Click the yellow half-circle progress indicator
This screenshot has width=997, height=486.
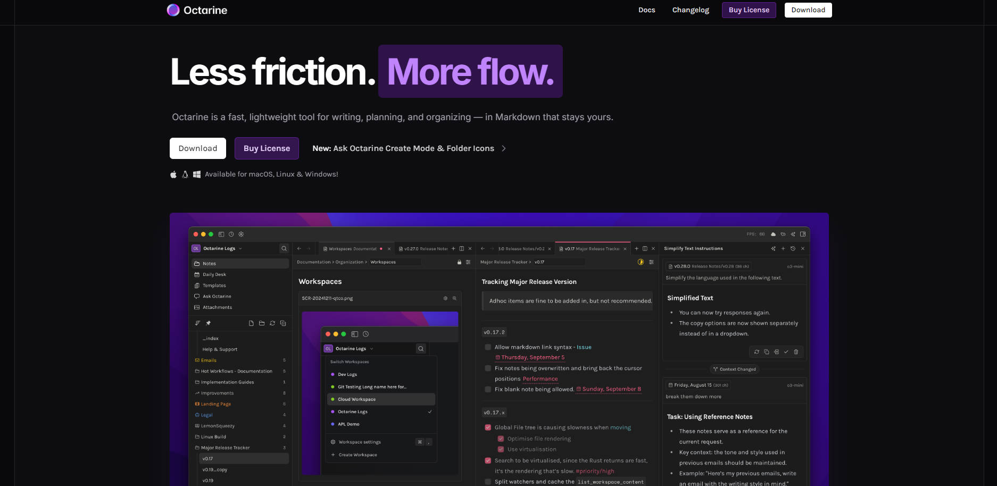(x=641, y=262)
